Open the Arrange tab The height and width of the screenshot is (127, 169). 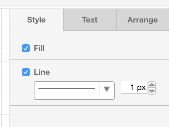pyautogui.click(x=142, y=20)
